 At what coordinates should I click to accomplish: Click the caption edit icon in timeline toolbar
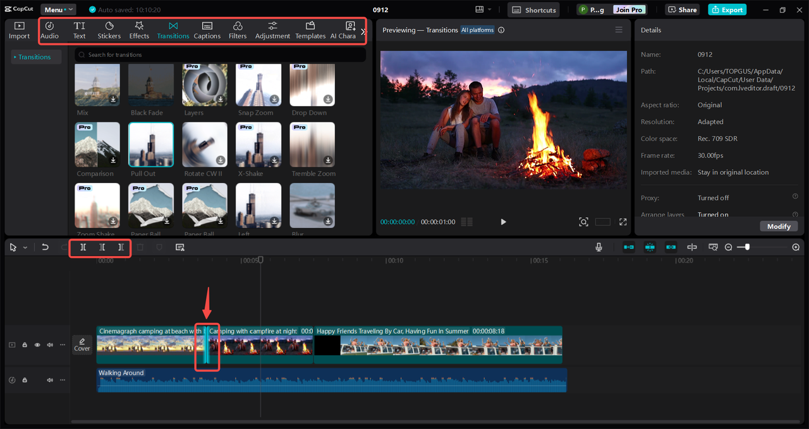[179, 247]
